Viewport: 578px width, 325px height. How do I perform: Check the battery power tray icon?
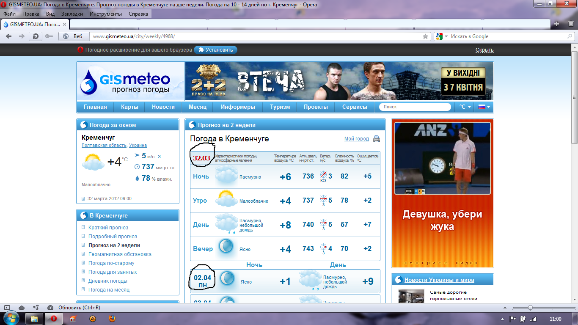coord(523,319)
